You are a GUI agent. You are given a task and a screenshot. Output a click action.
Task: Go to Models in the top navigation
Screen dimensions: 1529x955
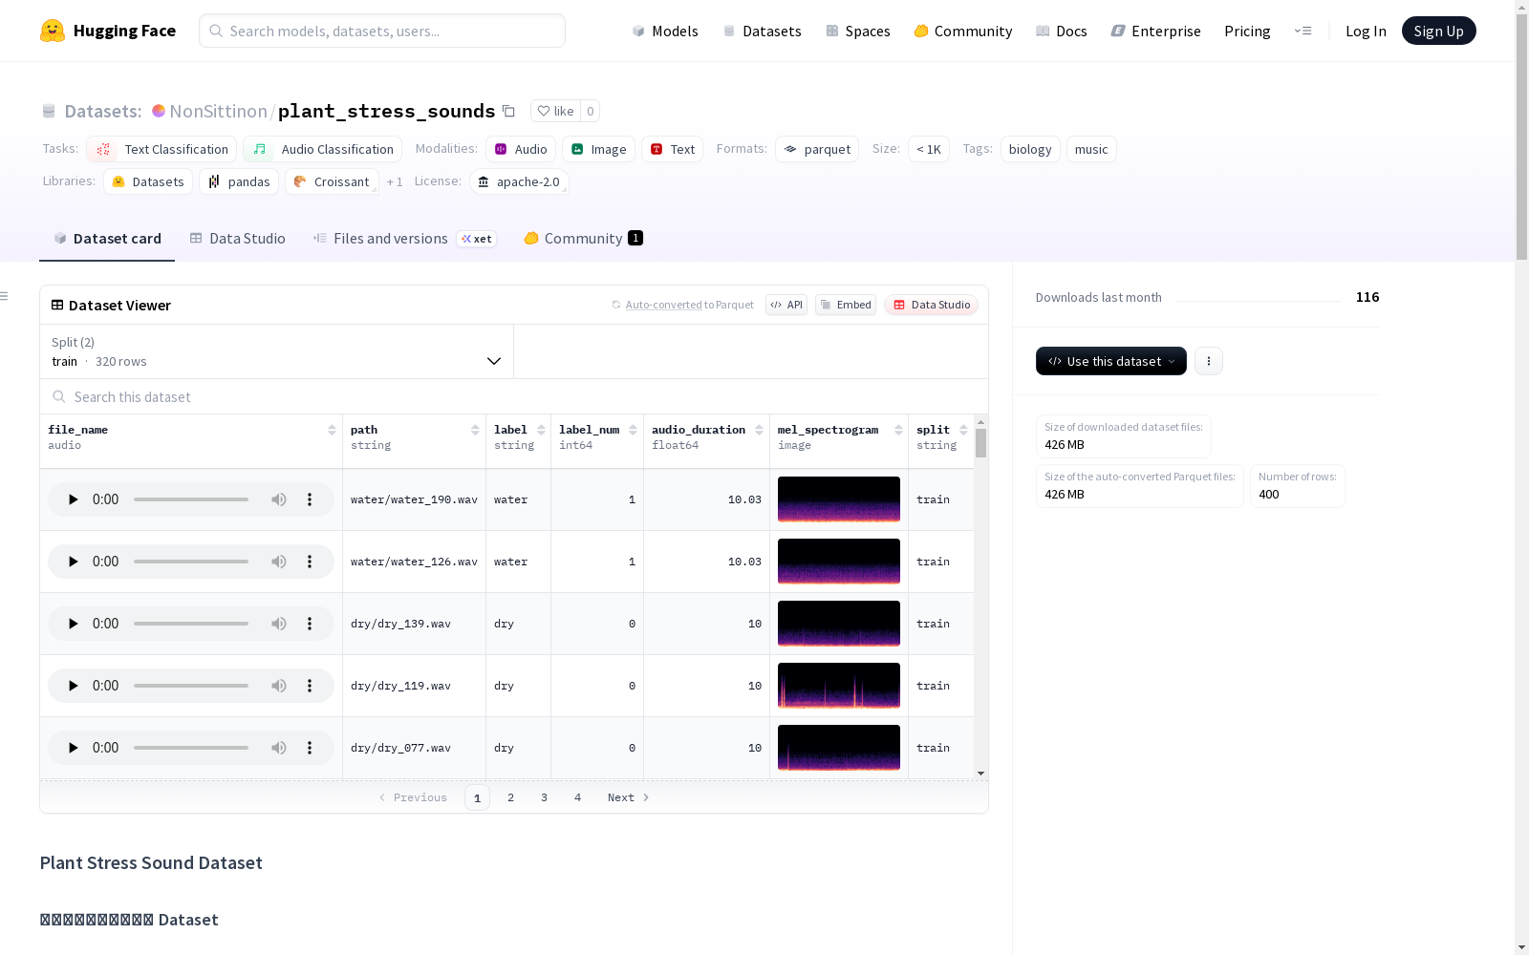click(665, 31)
